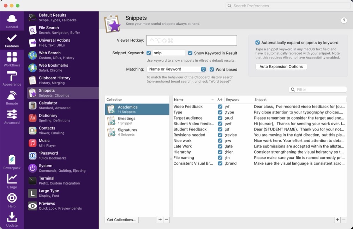Click the Keyword column header
Screen dimensions: 353x229
(x=238, y=100)
